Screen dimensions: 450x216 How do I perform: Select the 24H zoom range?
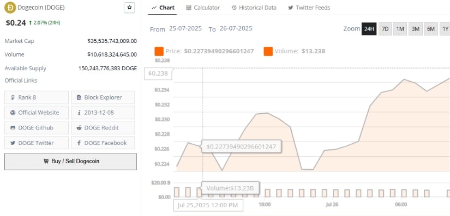coord(369,29)
